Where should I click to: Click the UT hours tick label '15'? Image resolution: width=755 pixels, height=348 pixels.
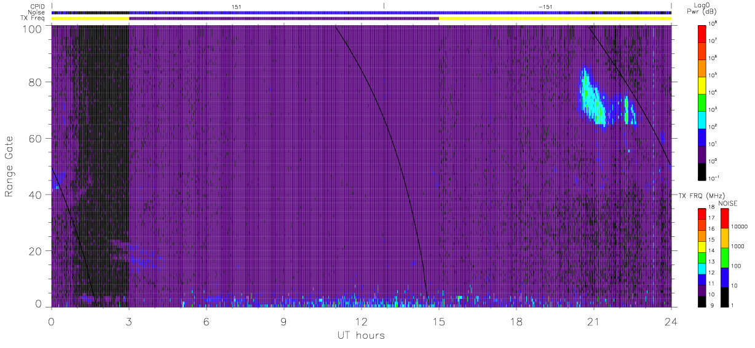[439, 321]
